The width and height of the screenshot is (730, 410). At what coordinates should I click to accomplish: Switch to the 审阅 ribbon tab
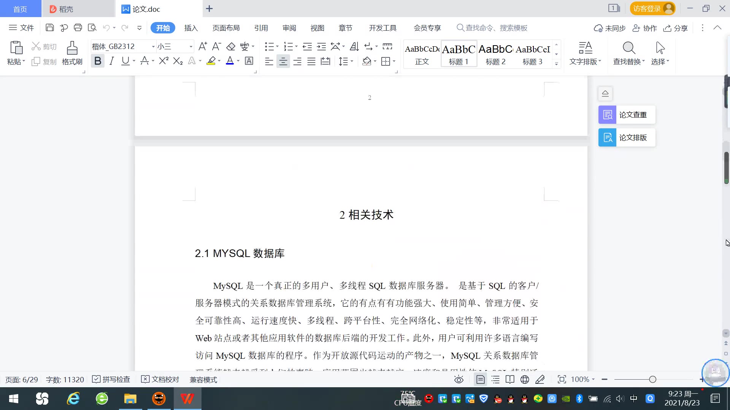coord(289,28)
